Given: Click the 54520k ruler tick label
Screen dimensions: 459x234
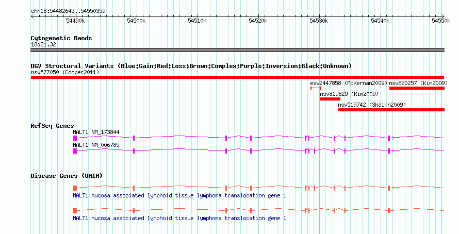Looking at the screenshot, I should 258,21.
